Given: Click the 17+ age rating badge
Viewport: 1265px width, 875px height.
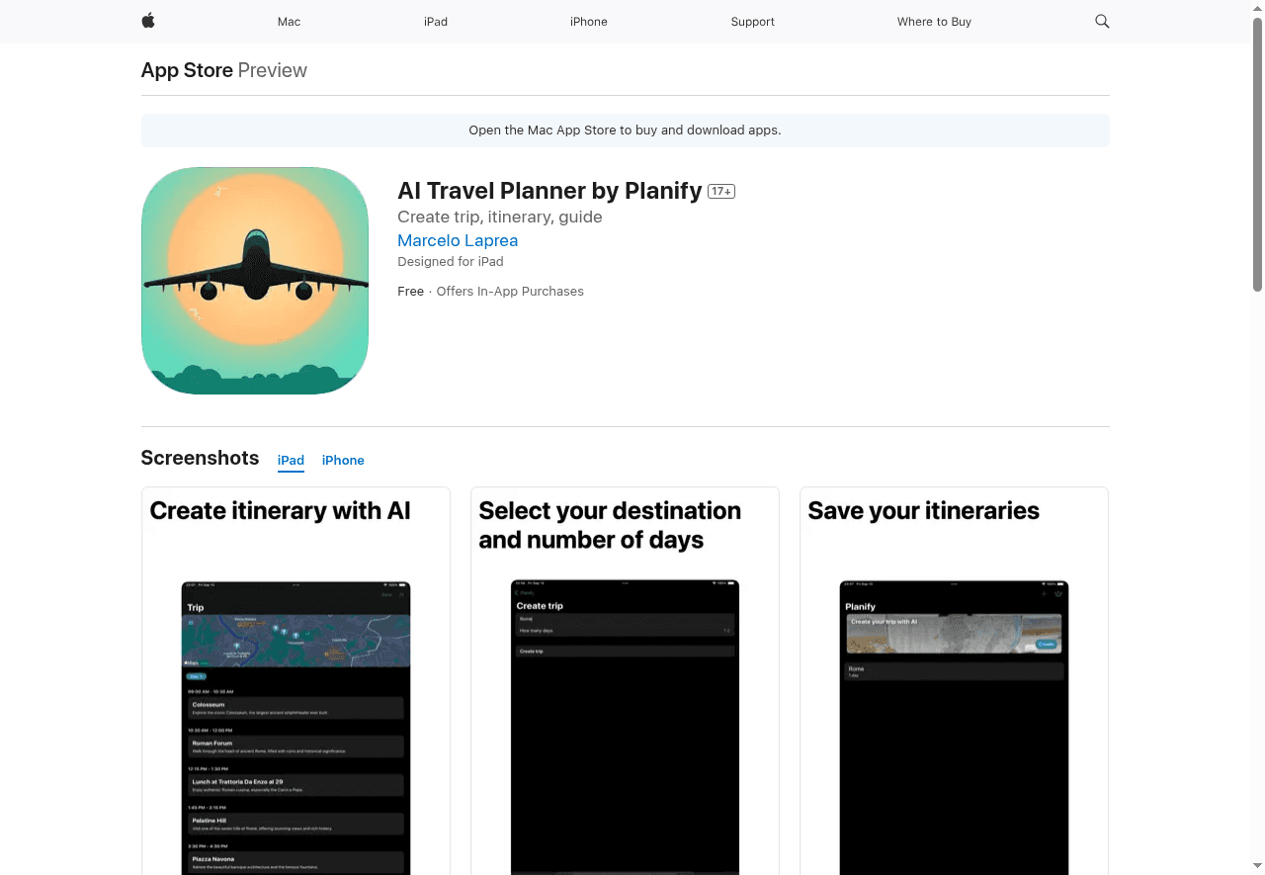Looking at the screenshot, I should click(x=720, y=191).
